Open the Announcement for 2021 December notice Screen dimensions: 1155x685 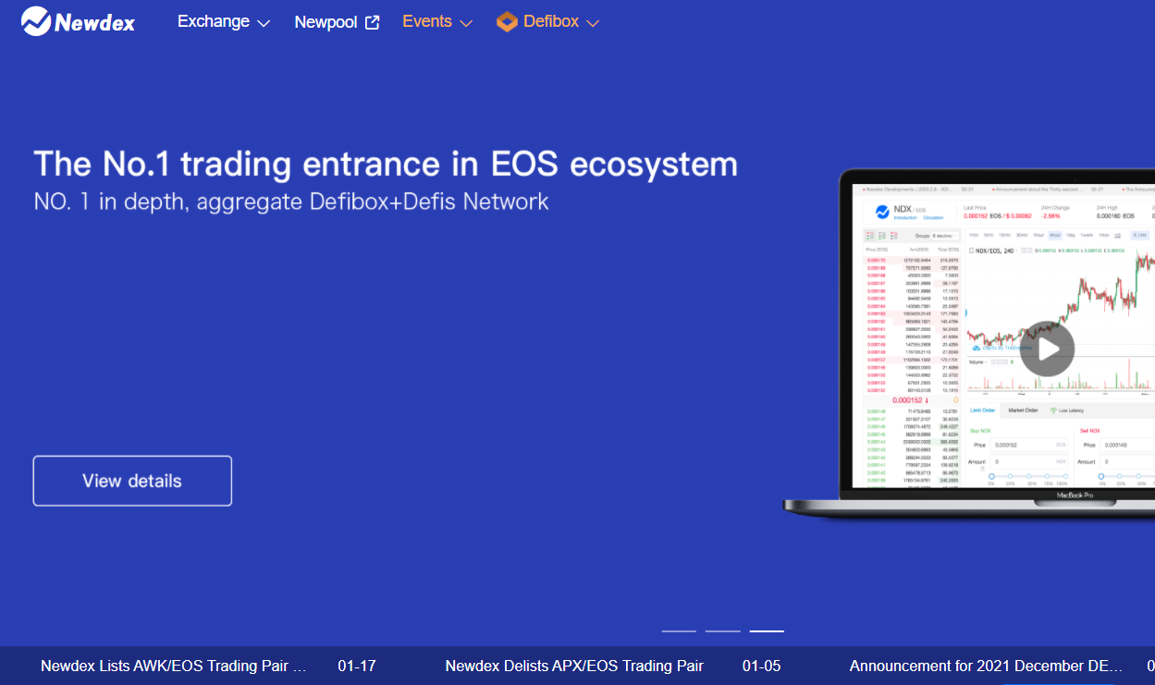(987, 666)
